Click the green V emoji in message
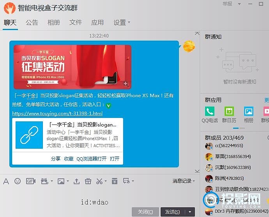Screen dimensions: 269x217 pos(108,105)
